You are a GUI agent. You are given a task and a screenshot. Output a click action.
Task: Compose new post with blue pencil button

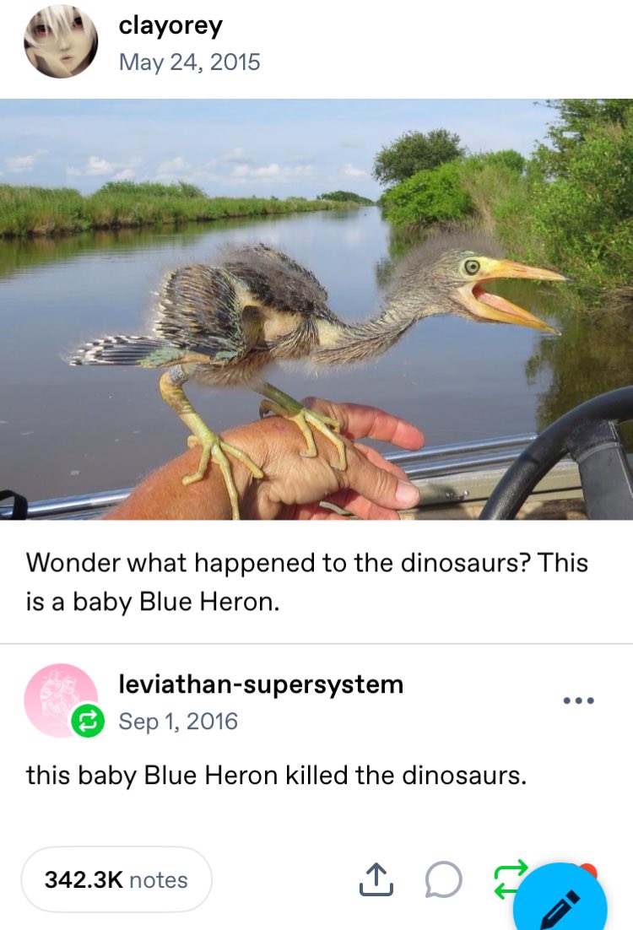(x=560, y=900)
